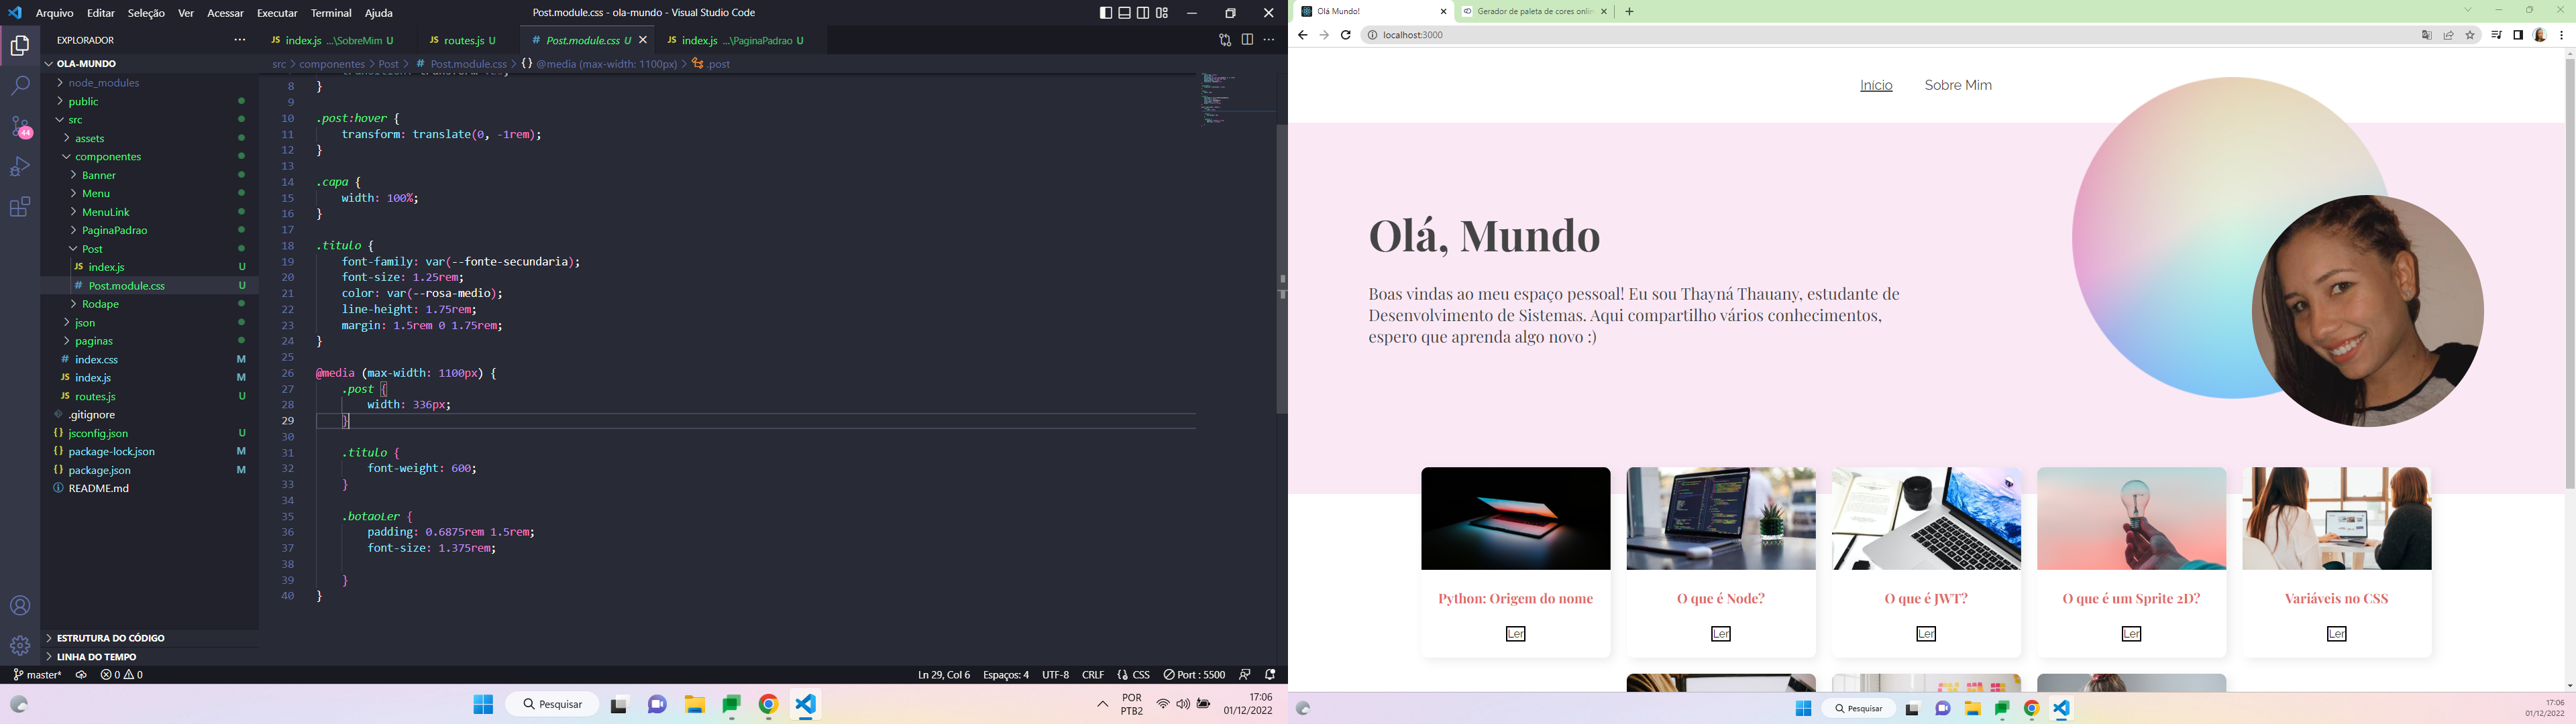Bookmark this page with star icon
Image resolution: width=2576 pixels, height=724 pixels.
tap(2470, 35)
